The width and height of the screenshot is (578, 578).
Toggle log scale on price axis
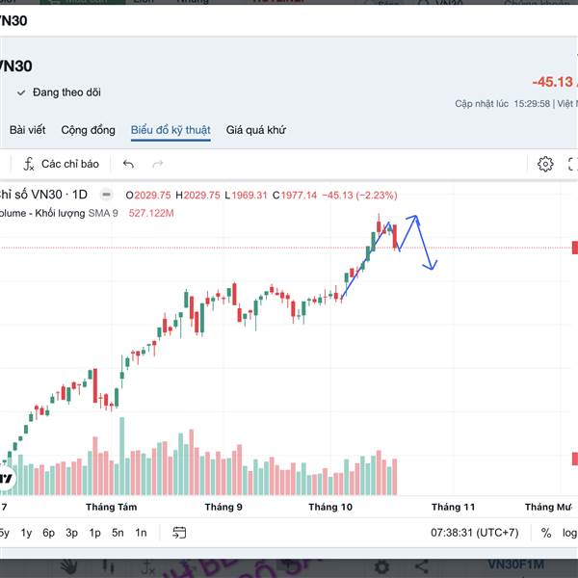569,533
